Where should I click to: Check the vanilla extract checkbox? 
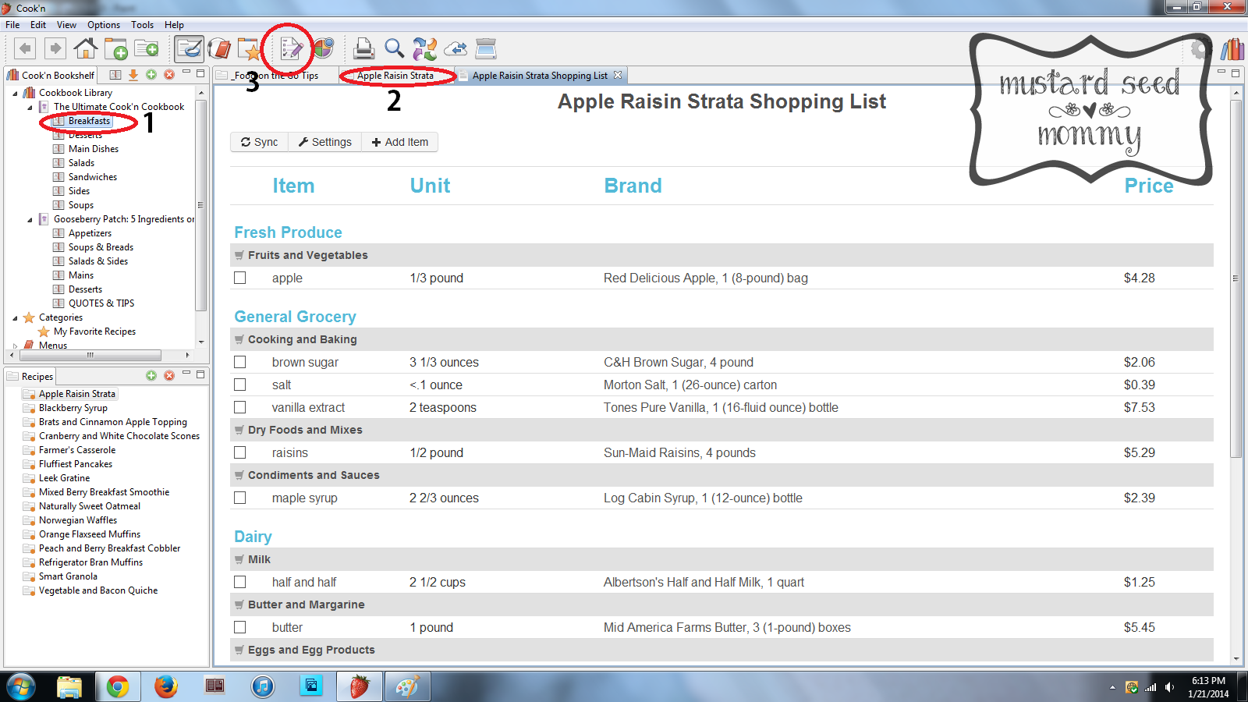click(240, 407)
